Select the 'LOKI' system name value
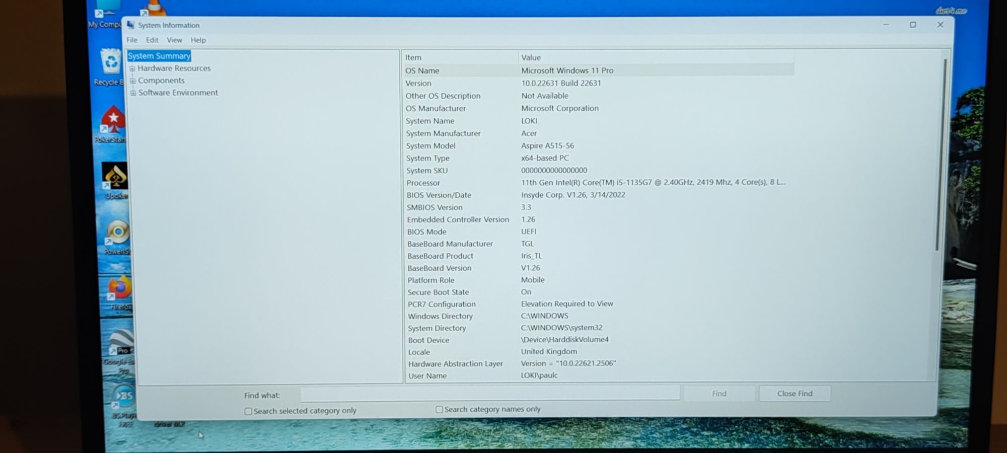 [x=529, y=121]
